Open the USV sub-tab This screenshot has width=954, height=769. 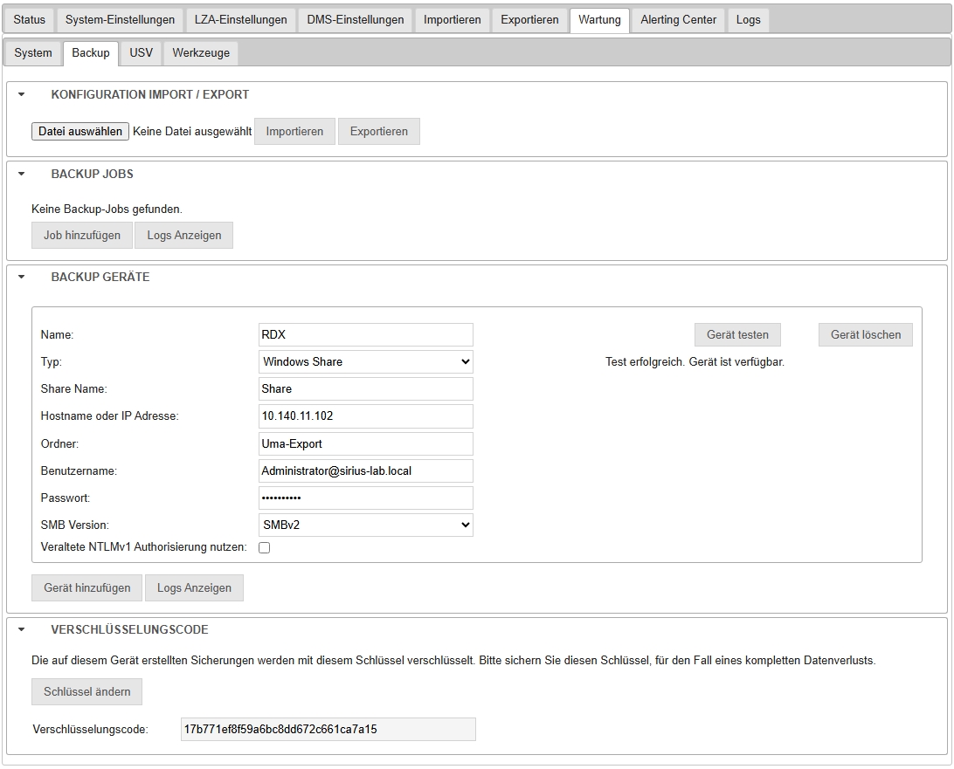tap(141, 53)
